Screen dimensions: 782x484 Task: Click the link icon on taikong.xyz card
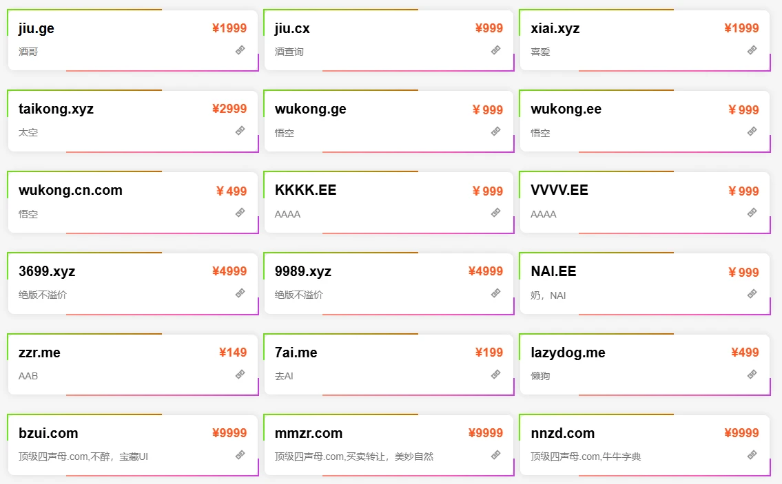(240, 130)
